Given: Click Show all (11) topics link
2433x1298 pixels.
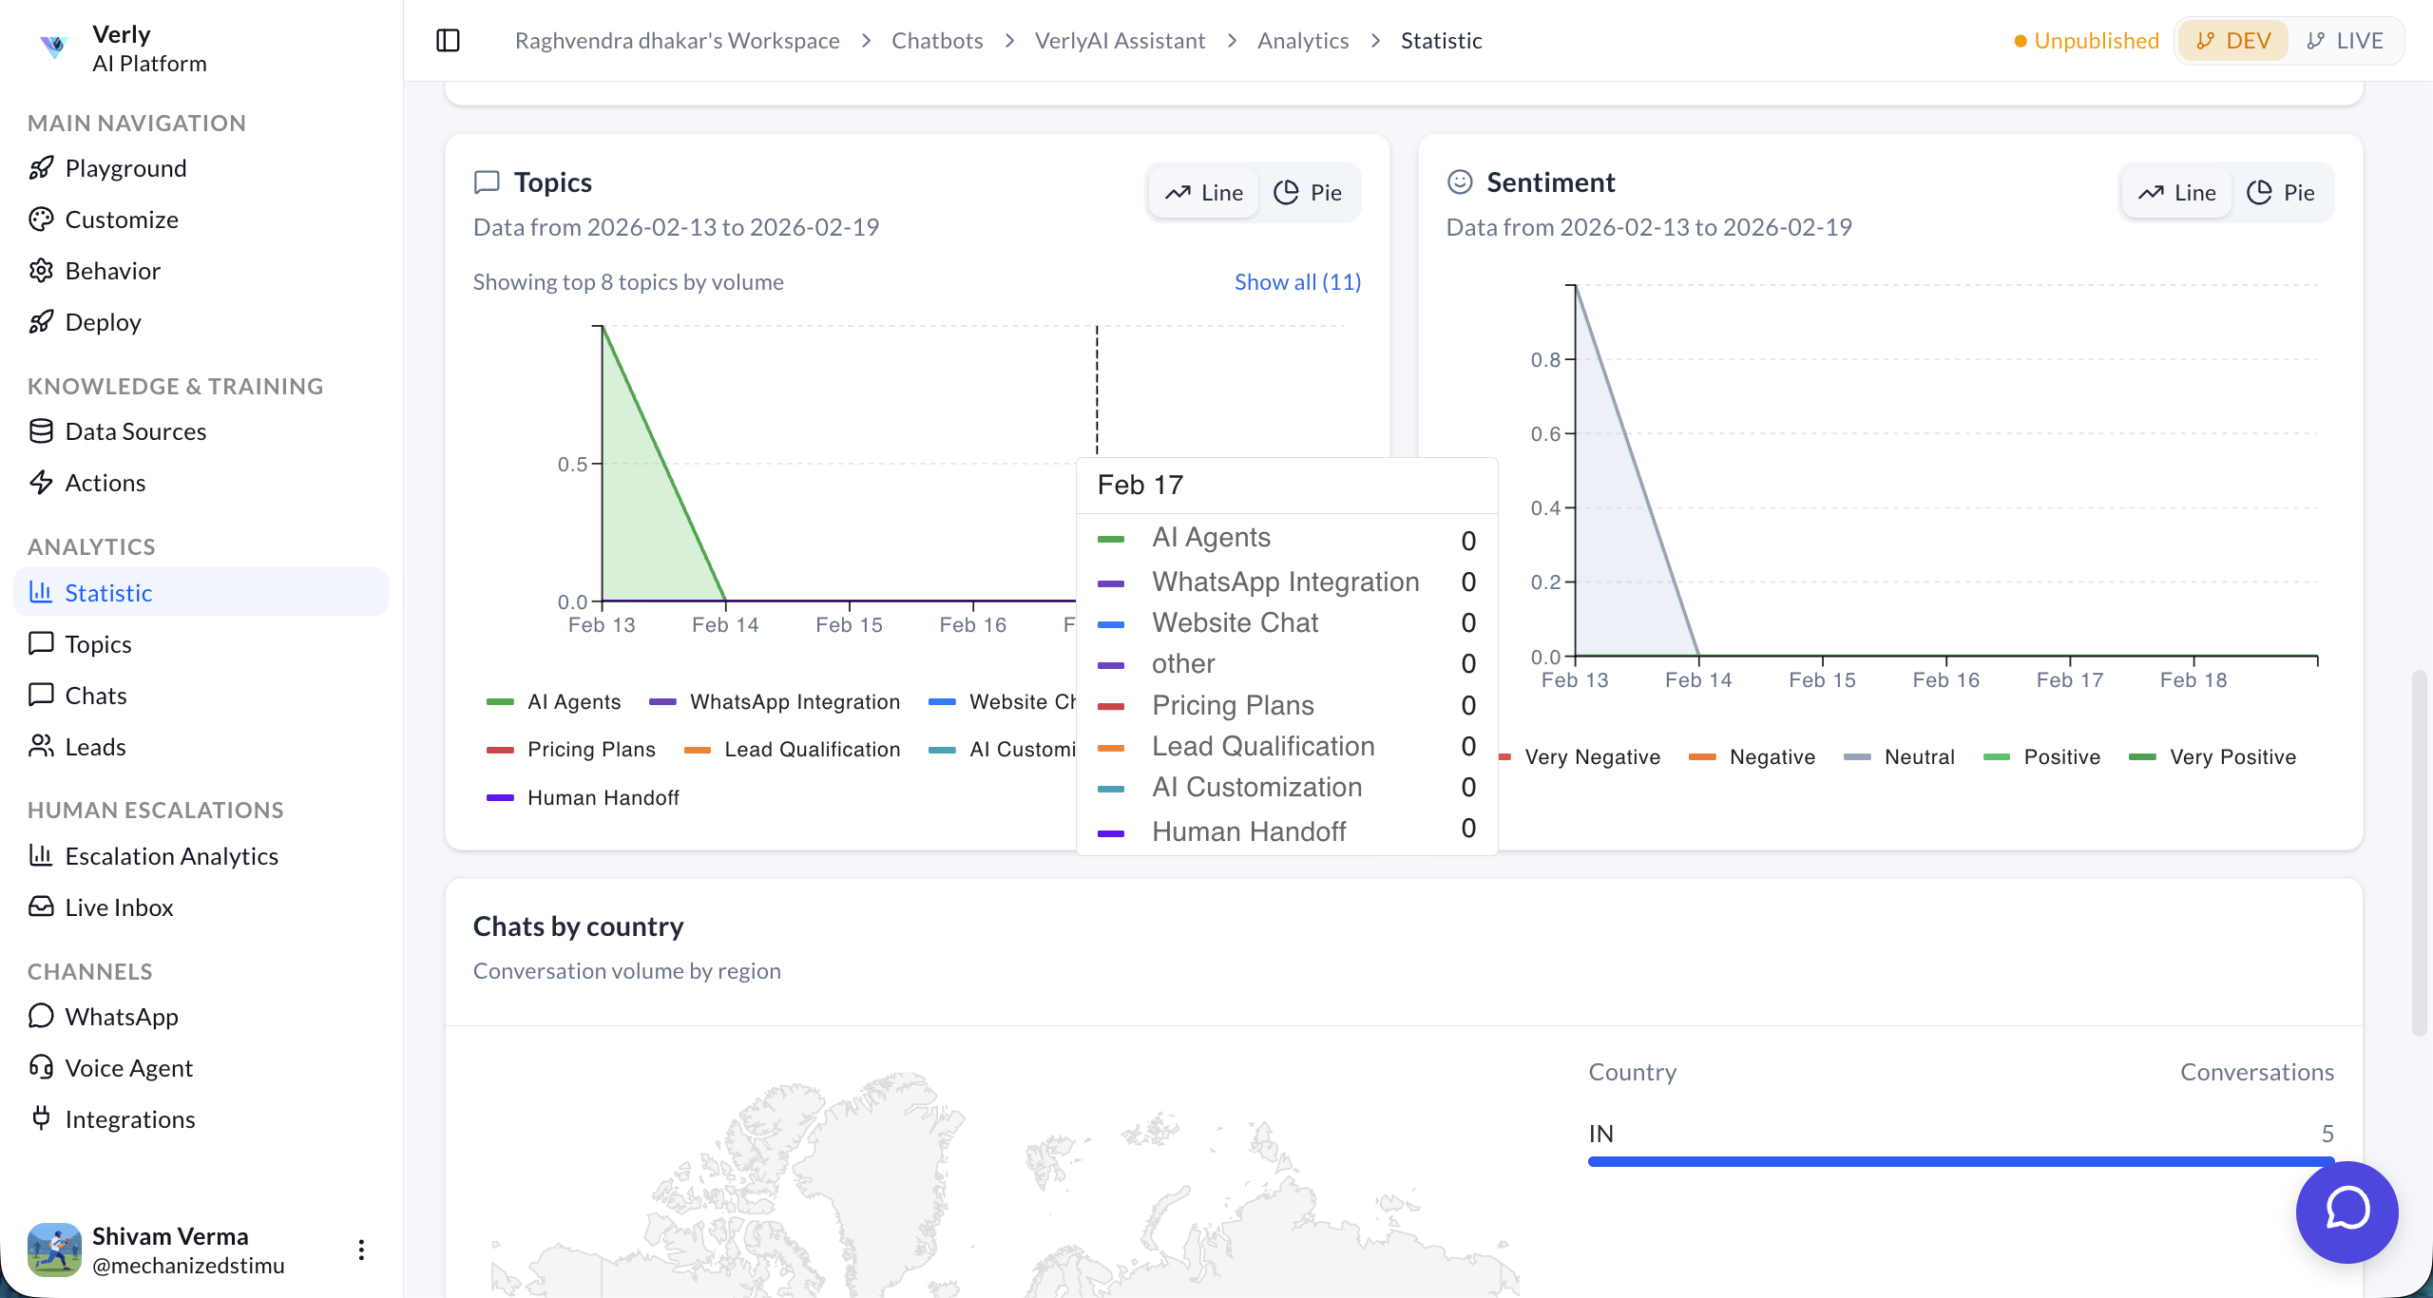Looking at the screenshot, I should pos(1297,282).
